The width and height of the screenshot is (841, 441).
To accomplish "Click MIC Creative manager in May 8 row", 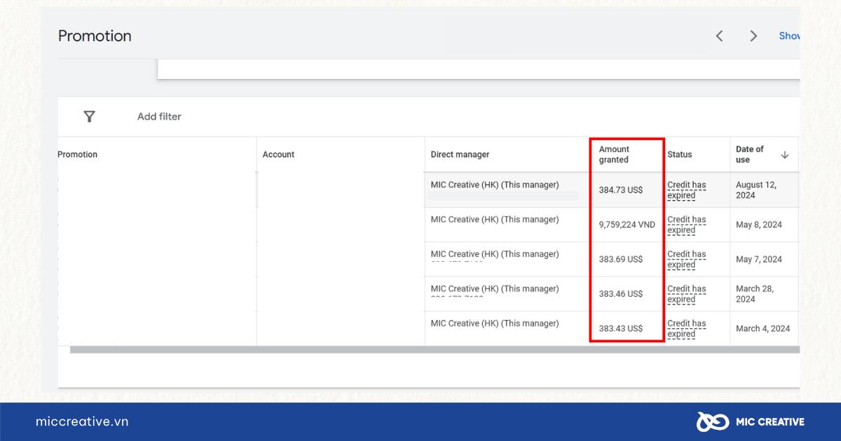I will pyautogui.click(x=495, y=220).
